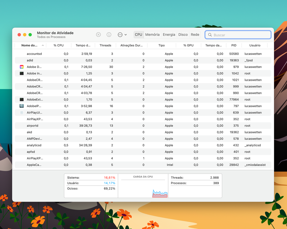The width and height of the screenshot is (287, 229).
Task: Click the AdobeExt... black terminal icon
Action: 22,100
